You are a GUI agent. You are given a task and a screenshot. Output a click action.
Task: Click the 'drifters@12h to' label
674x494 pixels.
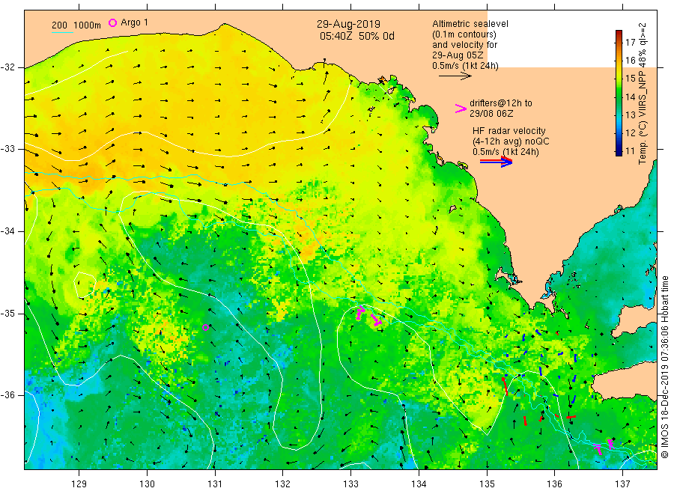501,103
